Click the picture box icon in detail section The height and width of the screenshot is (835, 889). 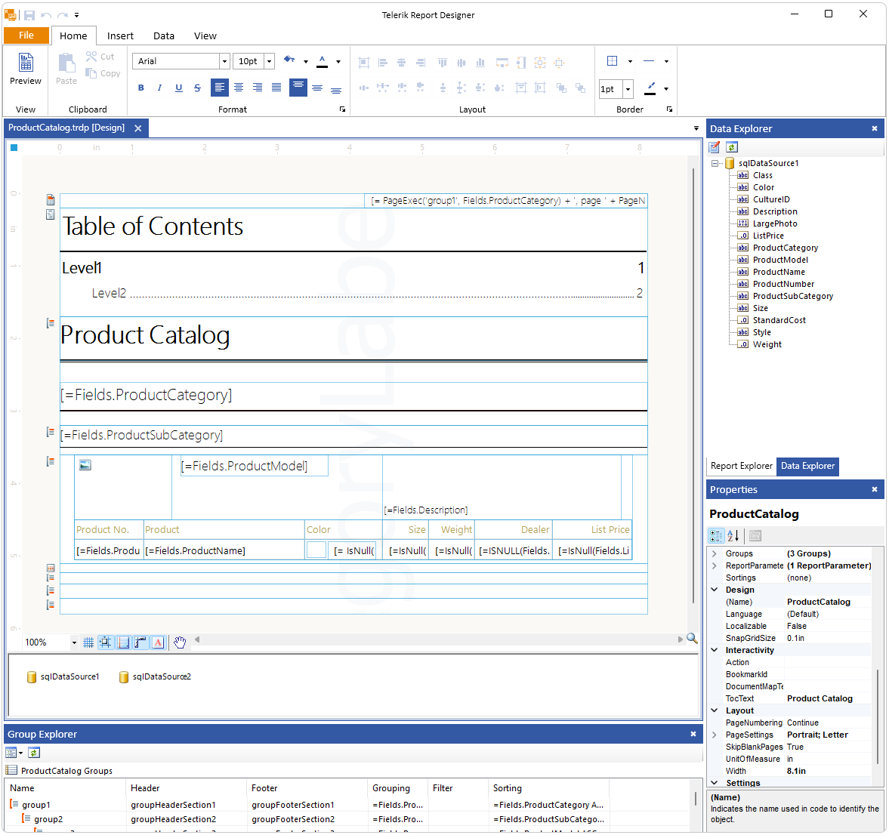[x=85, y=465]
